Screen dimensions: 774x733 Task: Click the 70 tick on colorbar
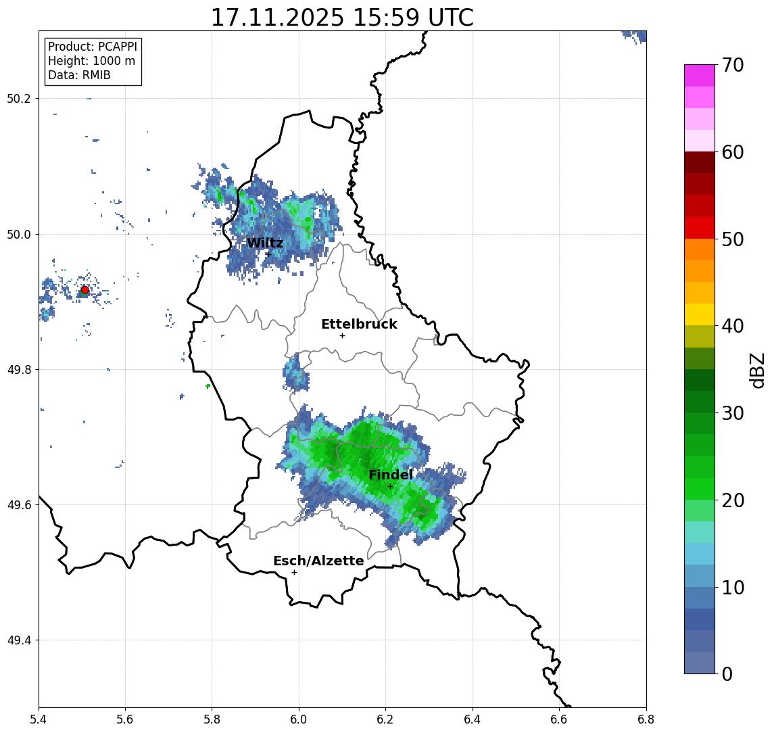(x=733, y=65)
